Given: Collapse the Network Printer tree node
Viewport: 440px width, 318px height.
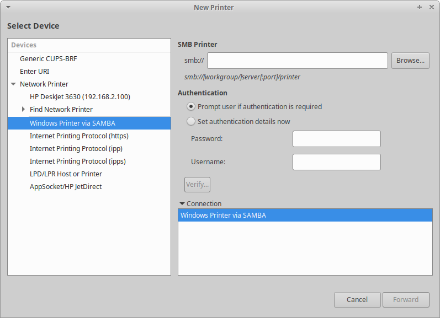Looking at the screenshot, I should (13, 84).
